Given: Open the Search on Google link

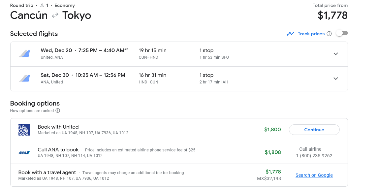Looking at the screenshot, I should 314,175.
